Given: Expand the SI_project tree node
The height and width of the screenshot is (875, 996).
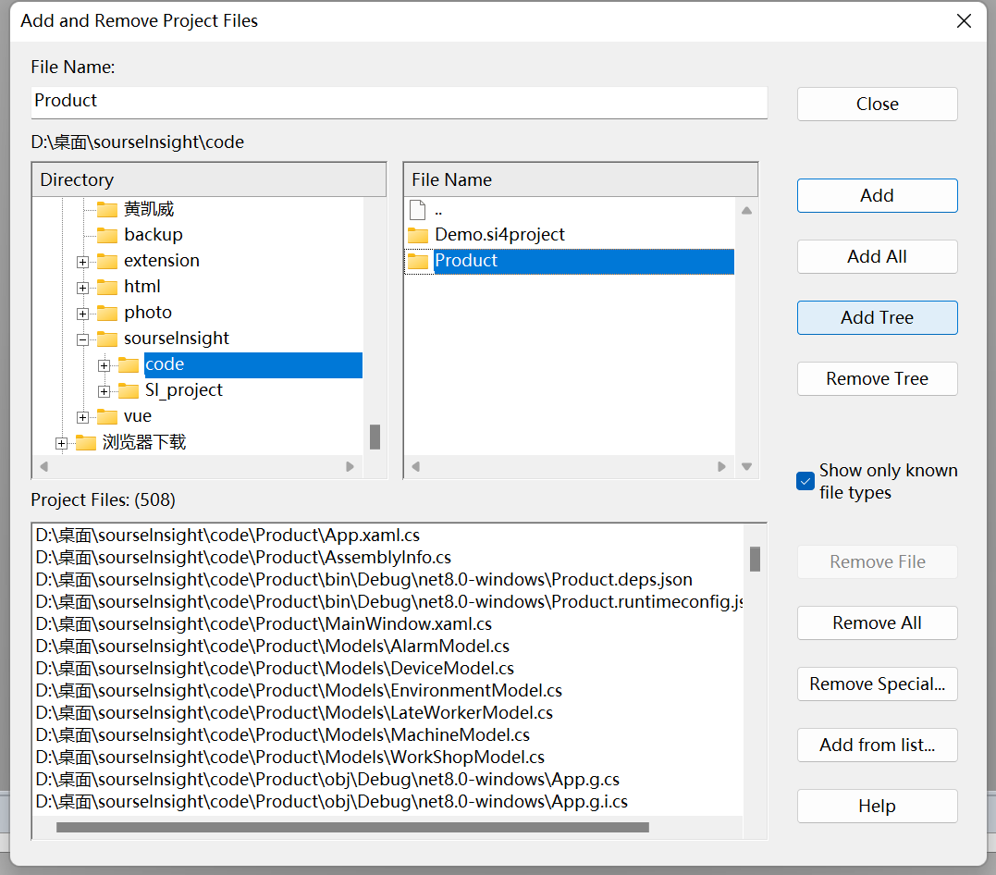Looking at the screenshot, I should [x=105, y=391].
